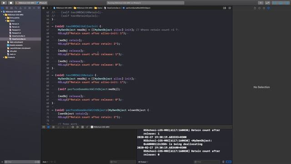The width and height of the screenshot is (291, 164).
Task: Clear the console with the trash icon
Action: click(223, 162)
